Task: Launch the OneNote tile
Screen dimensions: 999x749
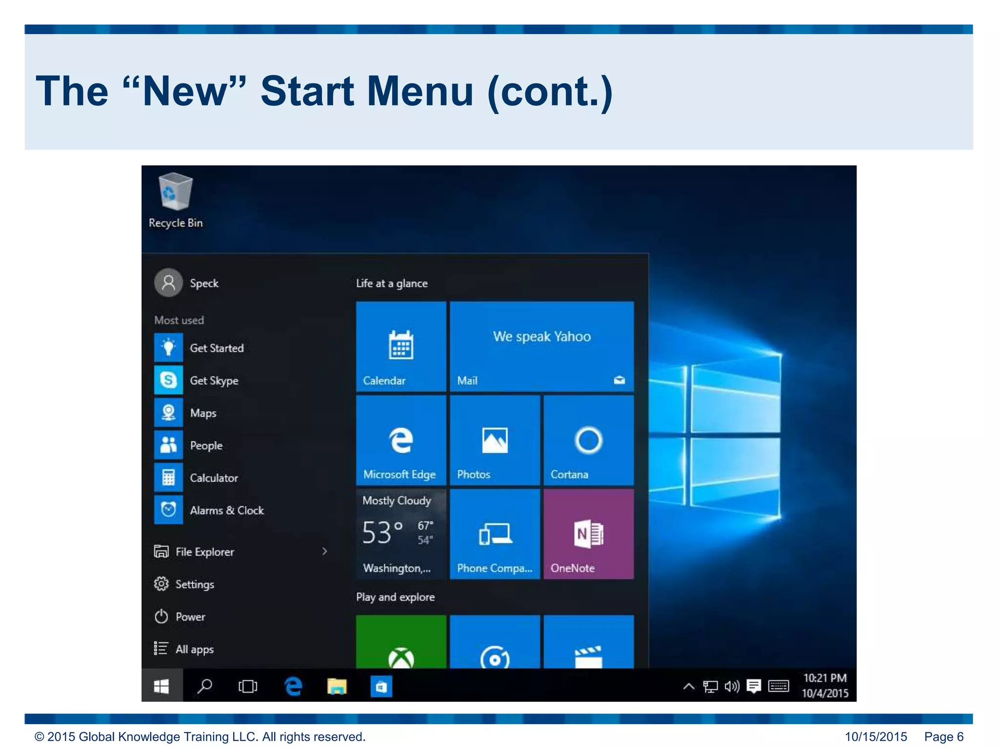Action: (588, 534)
